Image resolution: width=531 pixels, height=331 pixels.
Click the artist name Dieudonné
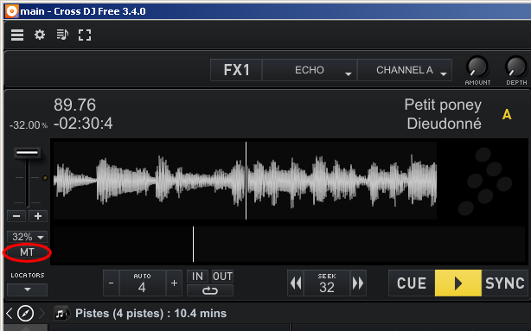coord(444,124)
